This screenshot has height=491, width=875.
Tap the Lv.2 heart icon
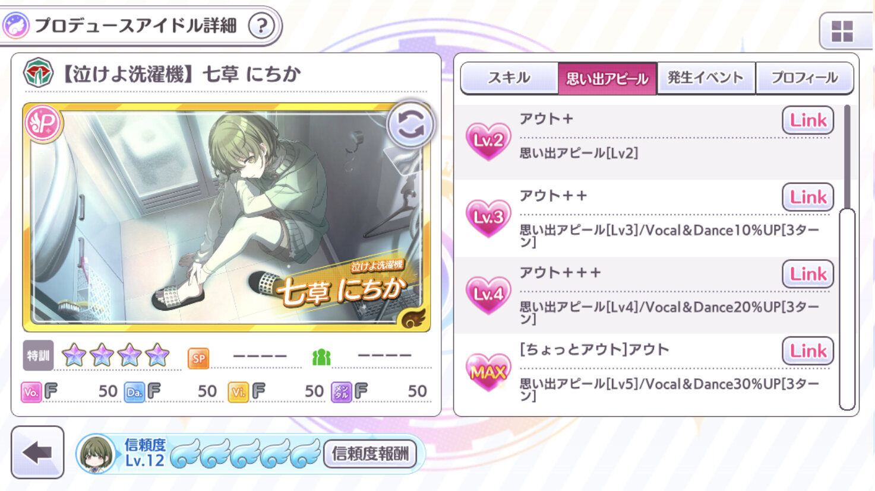click(x=488, y=141)
